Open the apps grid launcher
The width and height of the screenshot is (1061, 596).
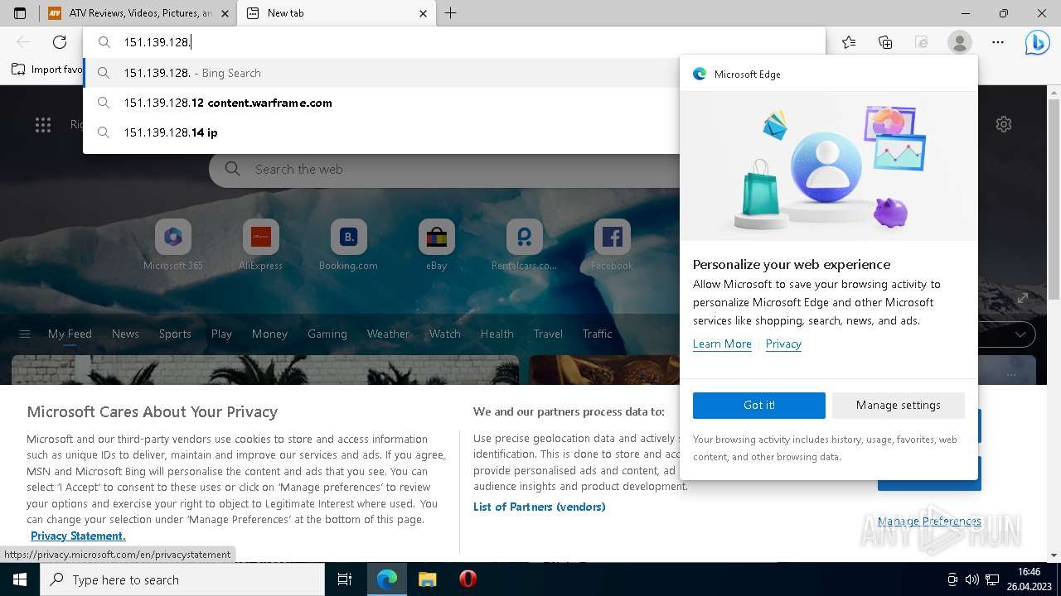click(x=43, y=125)
